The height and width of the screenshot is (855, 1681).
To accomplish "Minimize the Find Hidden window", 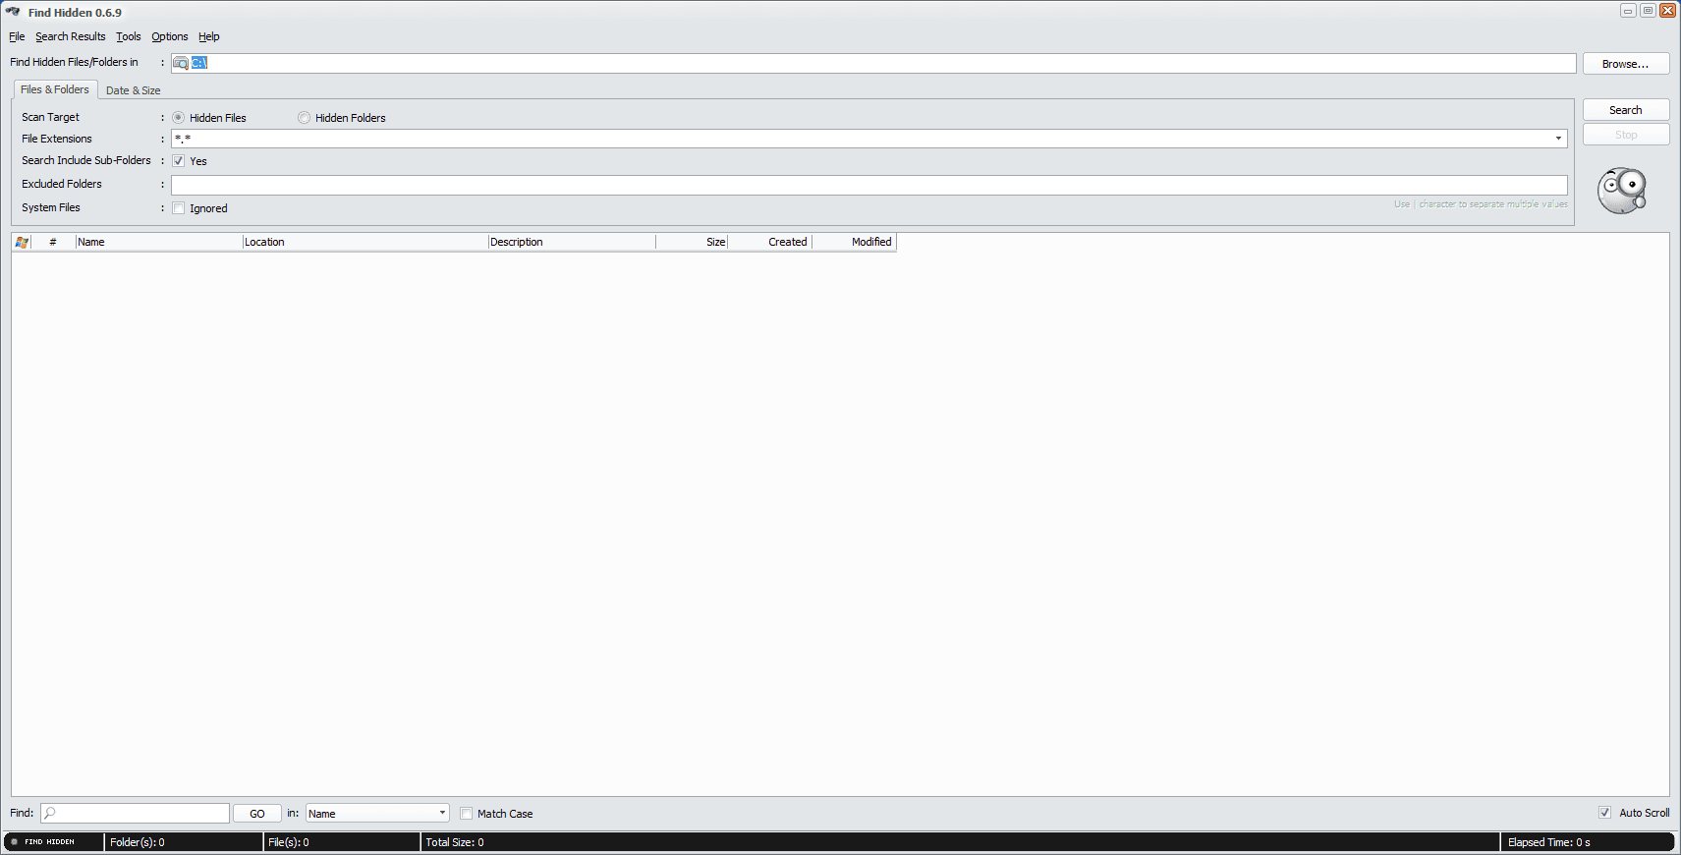I will (x=1628, y=11).
